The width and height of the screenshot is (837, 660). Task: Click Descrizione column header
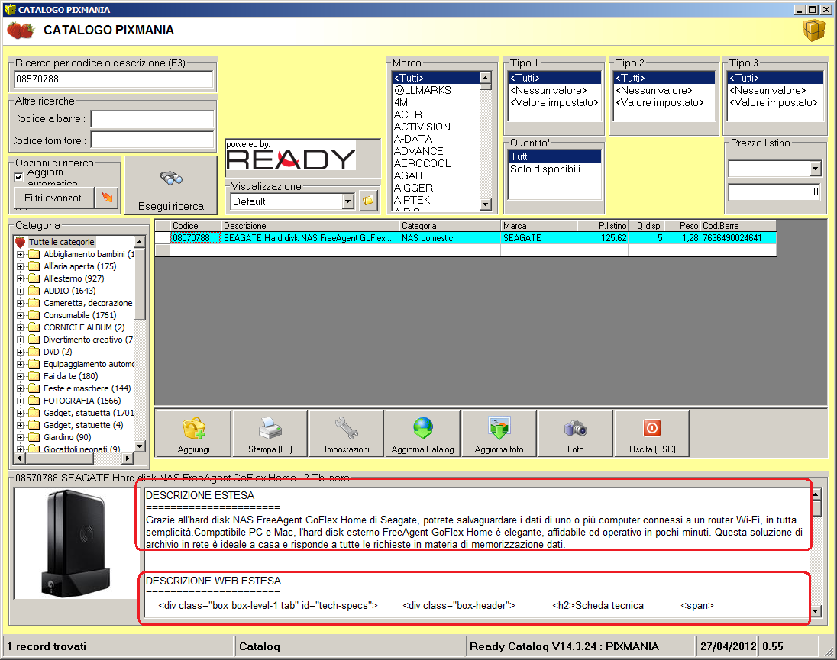point(310,226)
